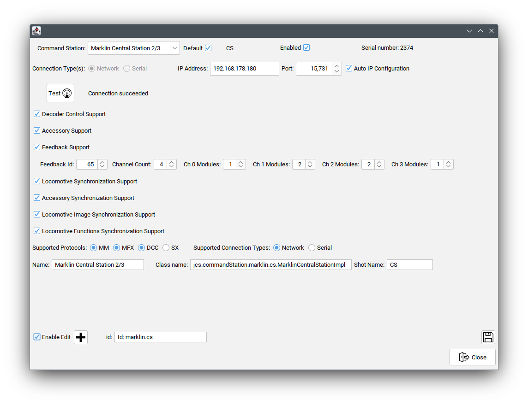Toggle the Default checkbox
The width and height of the screenshot is (528, 405).
pos(208,48)
